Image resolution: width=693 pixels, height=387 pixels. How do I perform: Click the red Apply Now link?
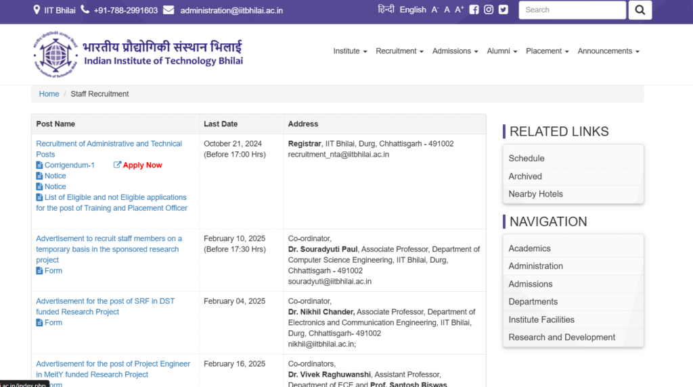[142, 165]
